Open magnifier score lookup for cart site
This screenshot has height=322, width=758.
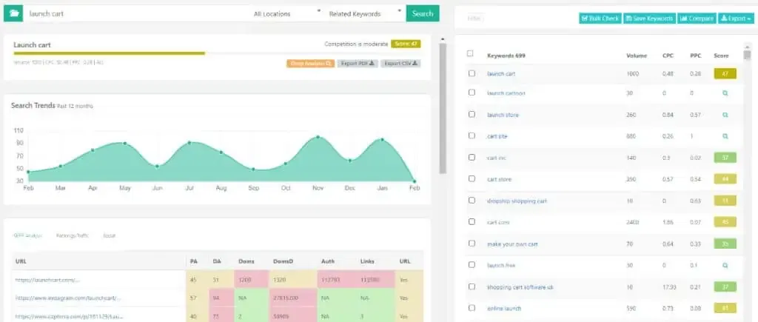click(x=725, y=136)
